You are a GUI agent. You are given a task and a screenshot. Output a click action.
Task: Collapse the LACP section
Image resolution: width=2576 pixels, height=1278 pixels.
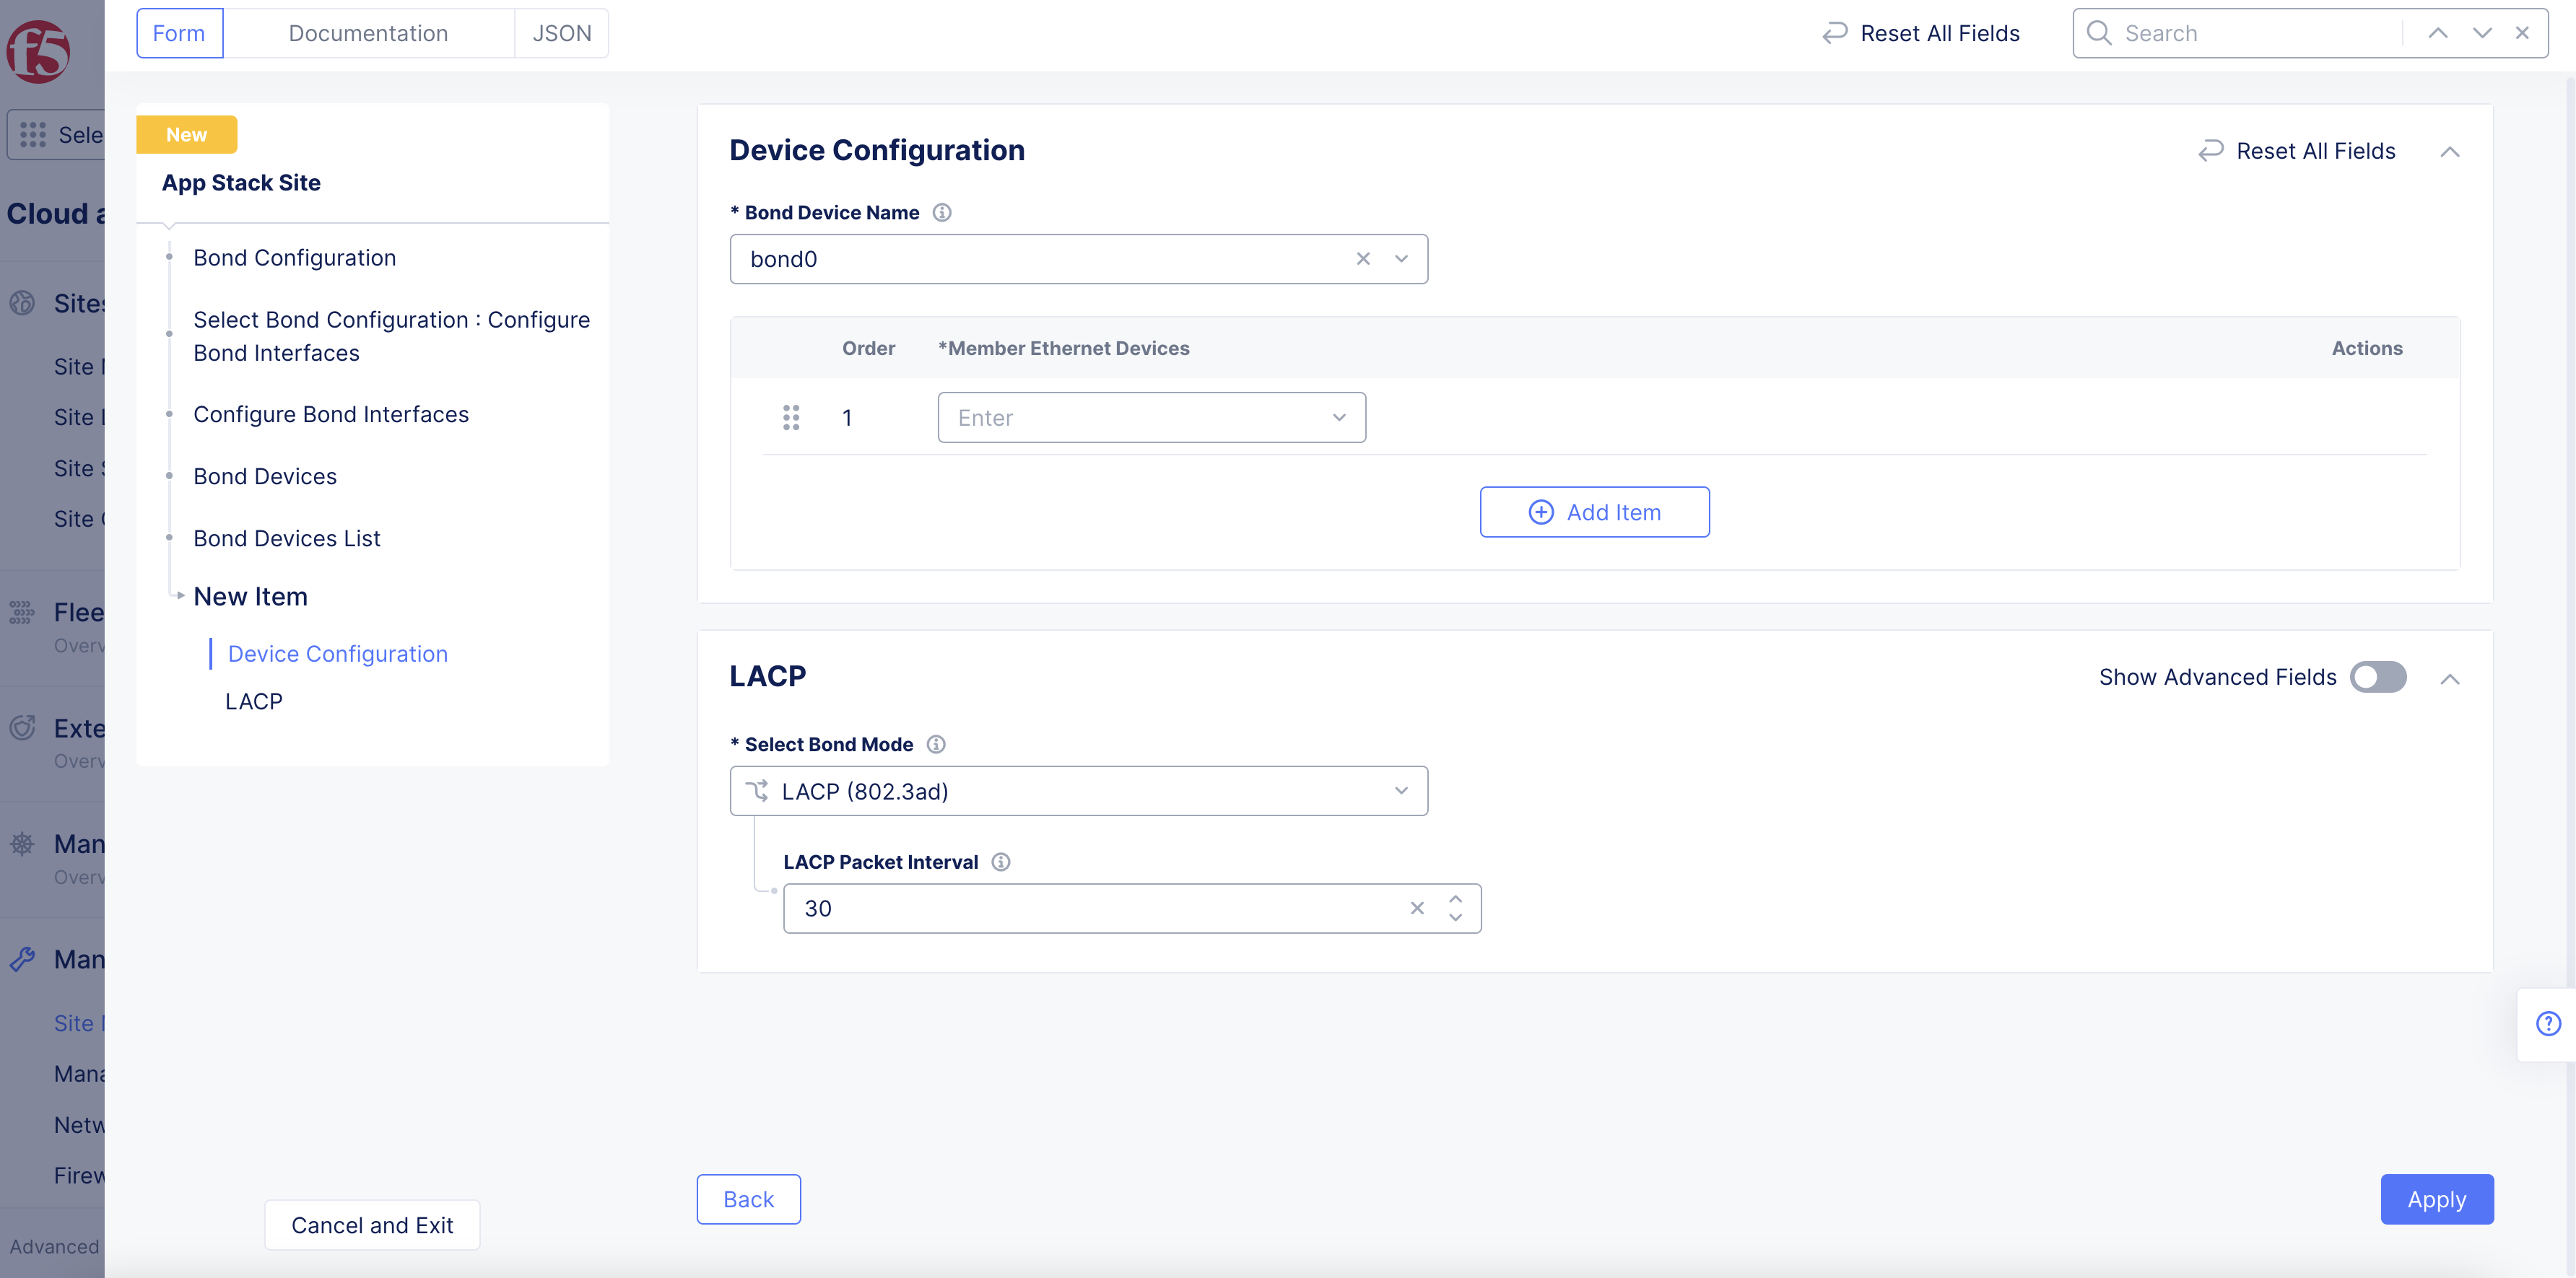[x=2449, y=680]
